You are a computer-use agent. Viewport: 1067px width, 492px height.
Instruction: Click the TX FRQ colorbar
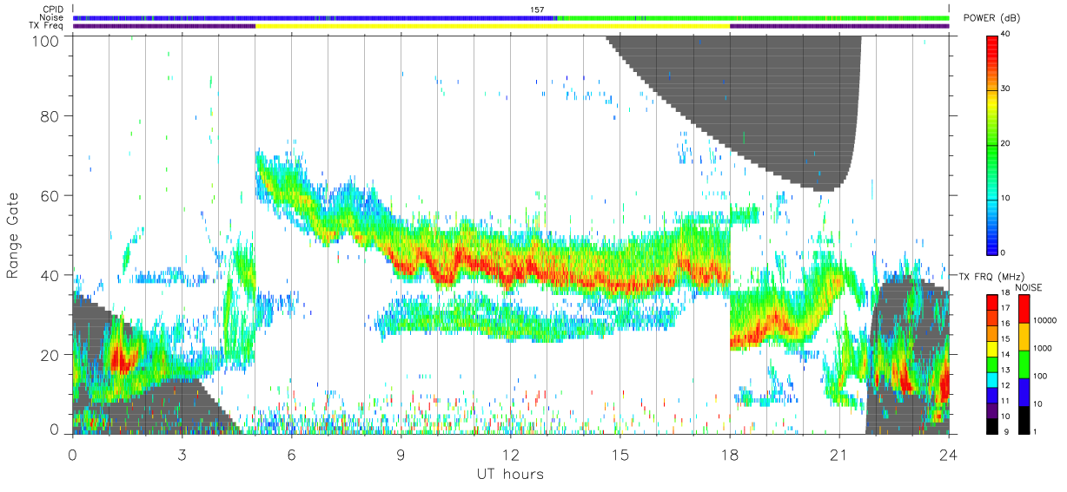click(992, 364)
